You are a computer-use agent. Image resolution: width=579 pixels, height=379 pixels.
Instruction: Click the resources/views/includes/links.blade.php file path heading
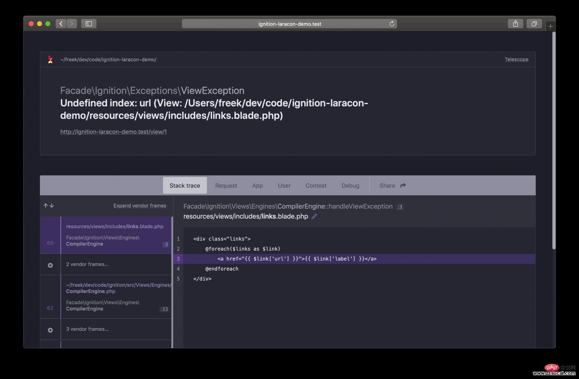click(x=246, y=216)
